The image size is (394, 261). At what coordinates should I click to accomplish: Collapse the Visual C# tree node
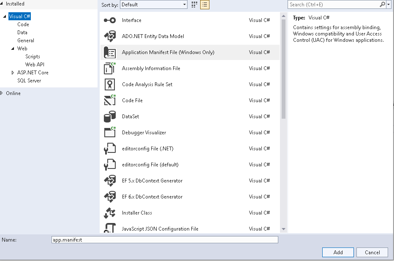5,16
